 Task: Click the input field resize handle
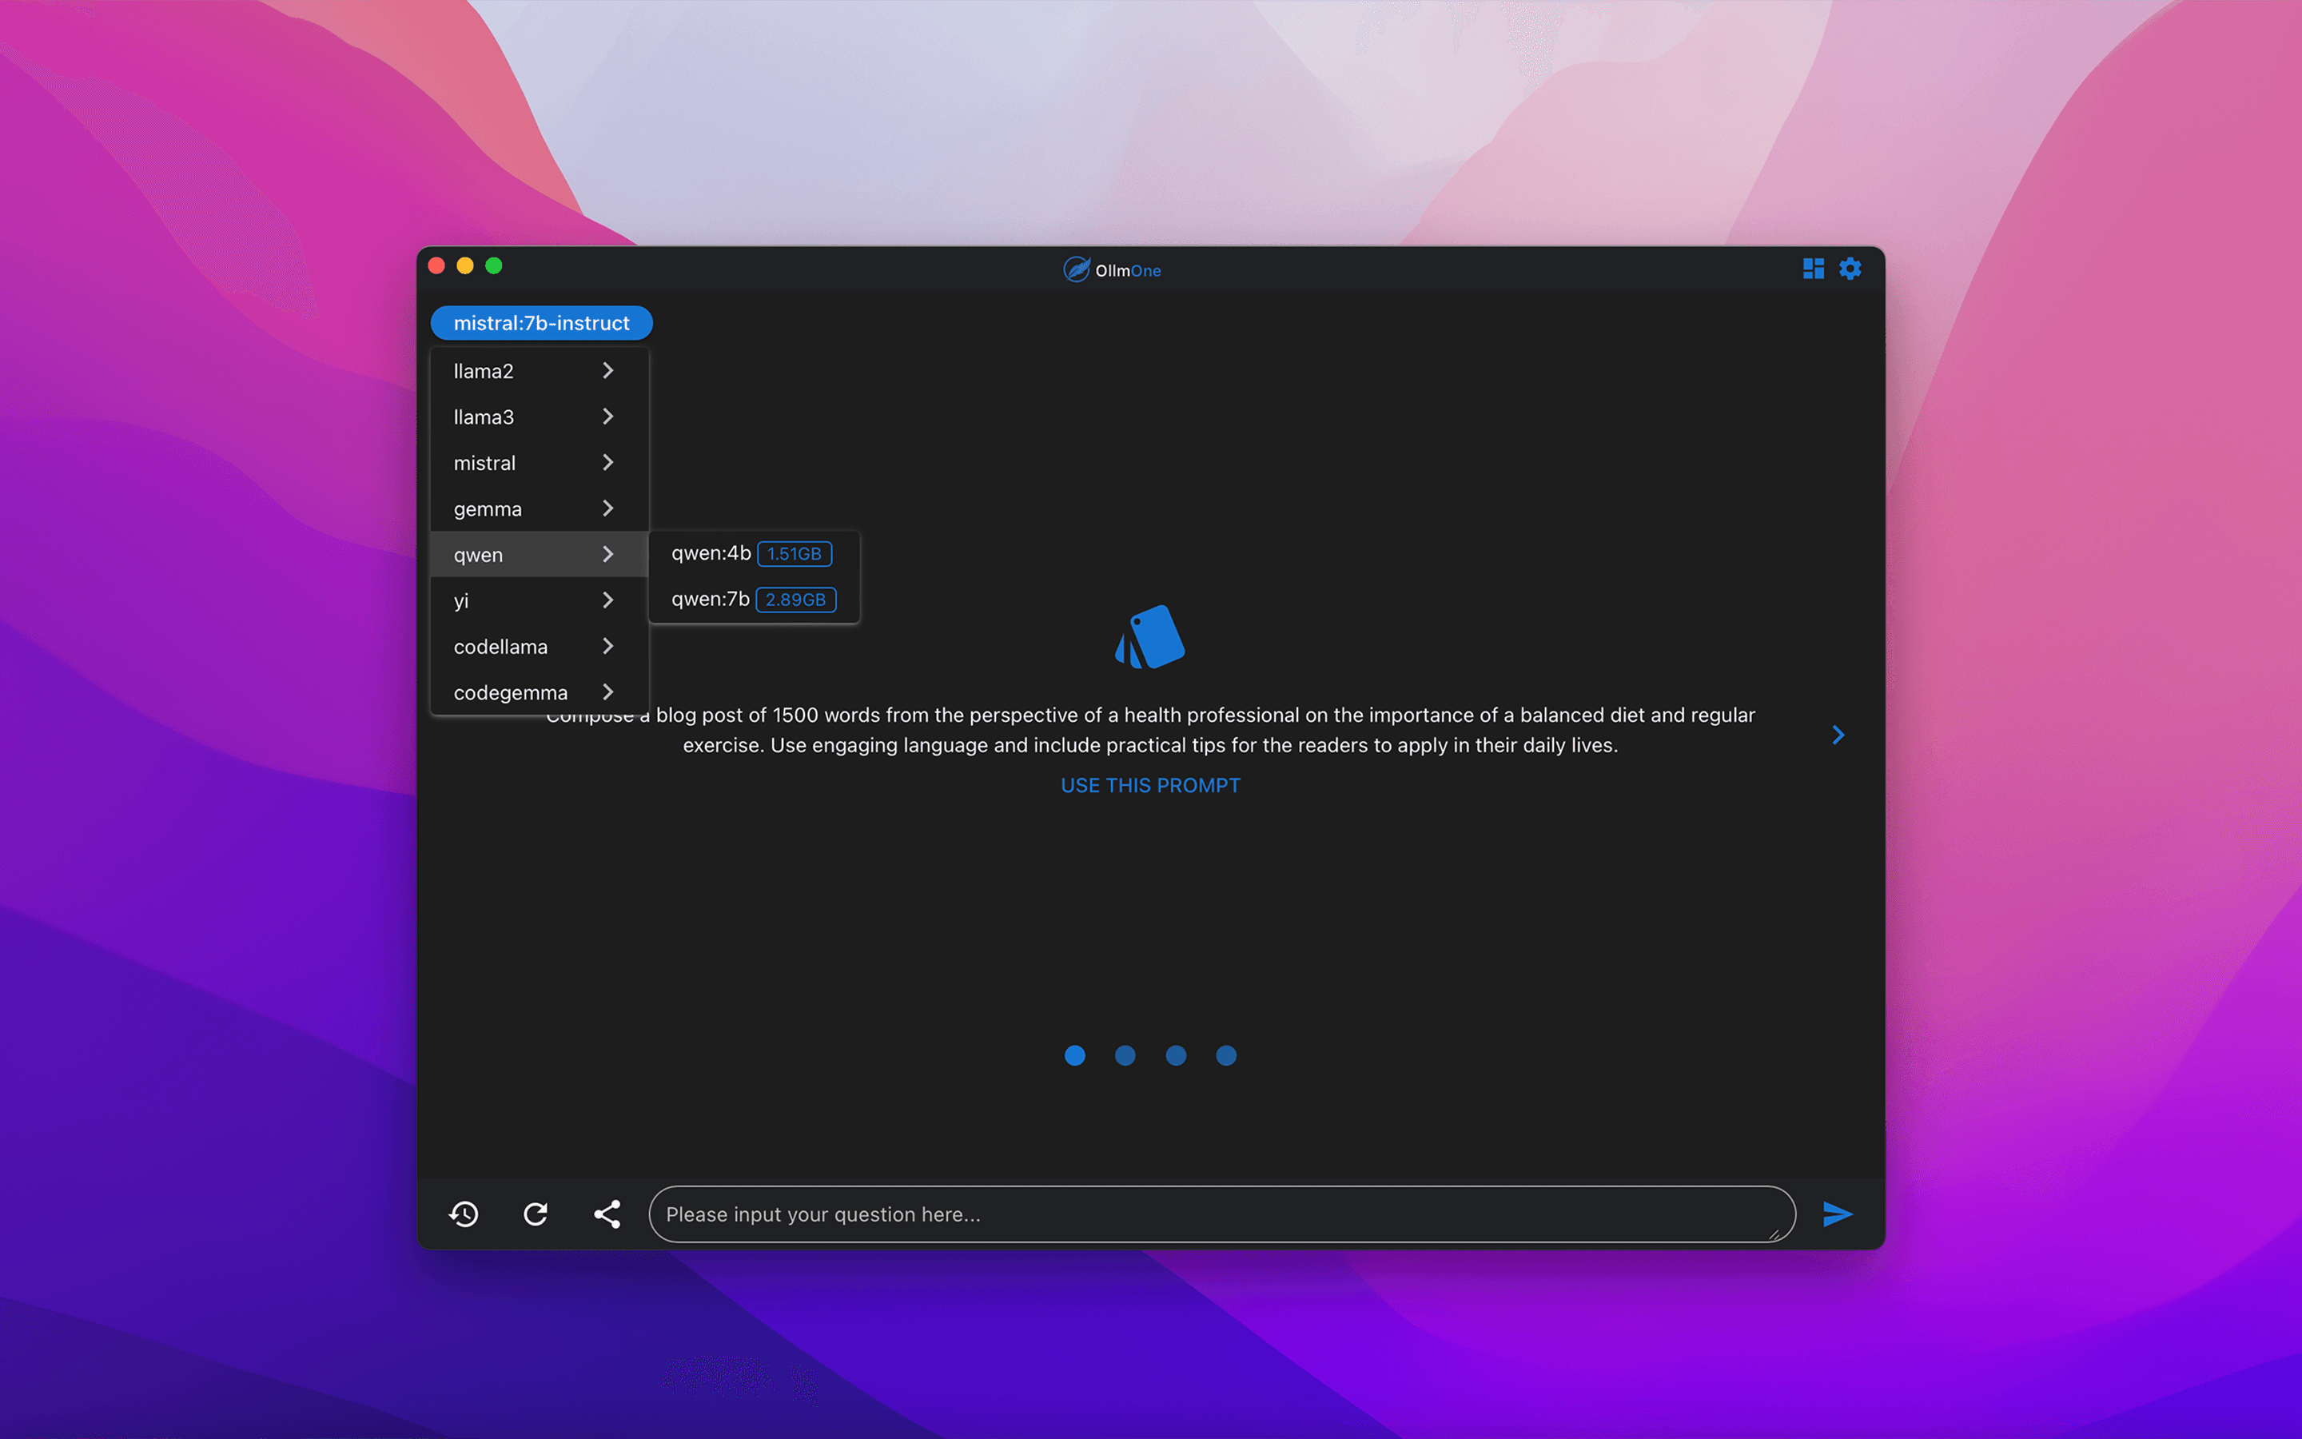[x=1773, y=1234]
